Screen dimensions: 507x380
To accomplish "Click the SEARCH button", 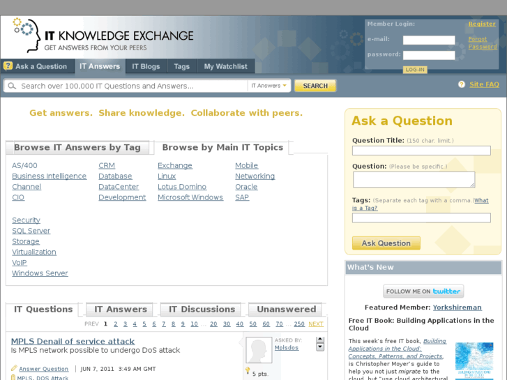I will coord(315,86).
